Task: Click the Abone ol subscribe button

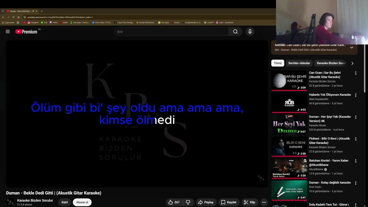Action: pos(82,202)
